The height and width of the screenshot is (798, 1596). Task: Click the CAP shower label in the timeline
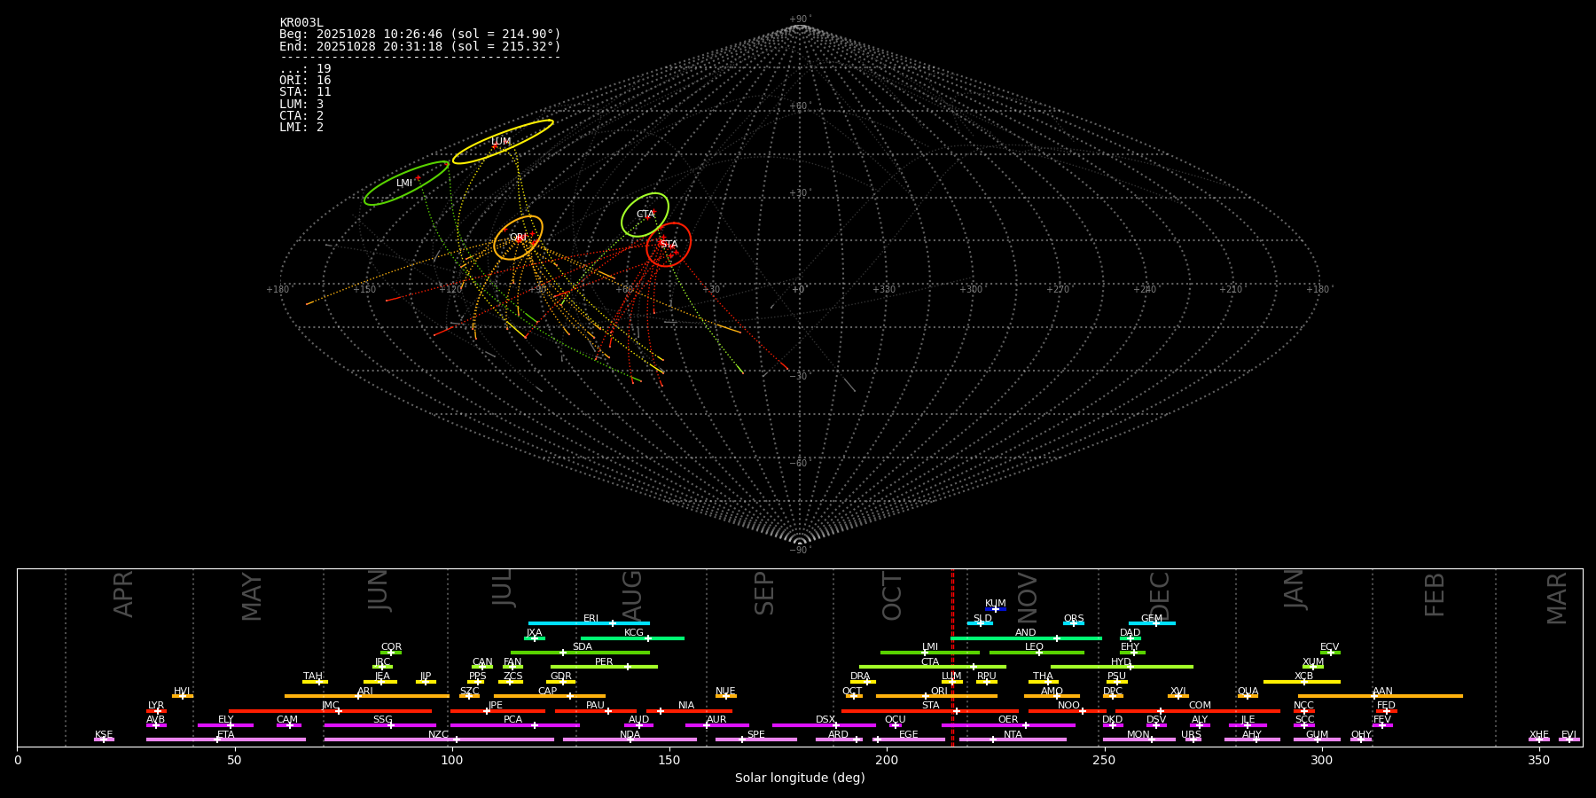click(548, 692)
